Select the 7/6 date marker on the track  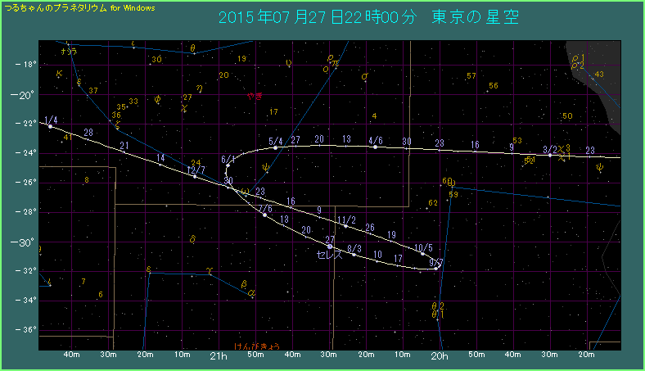pos(264,215)
